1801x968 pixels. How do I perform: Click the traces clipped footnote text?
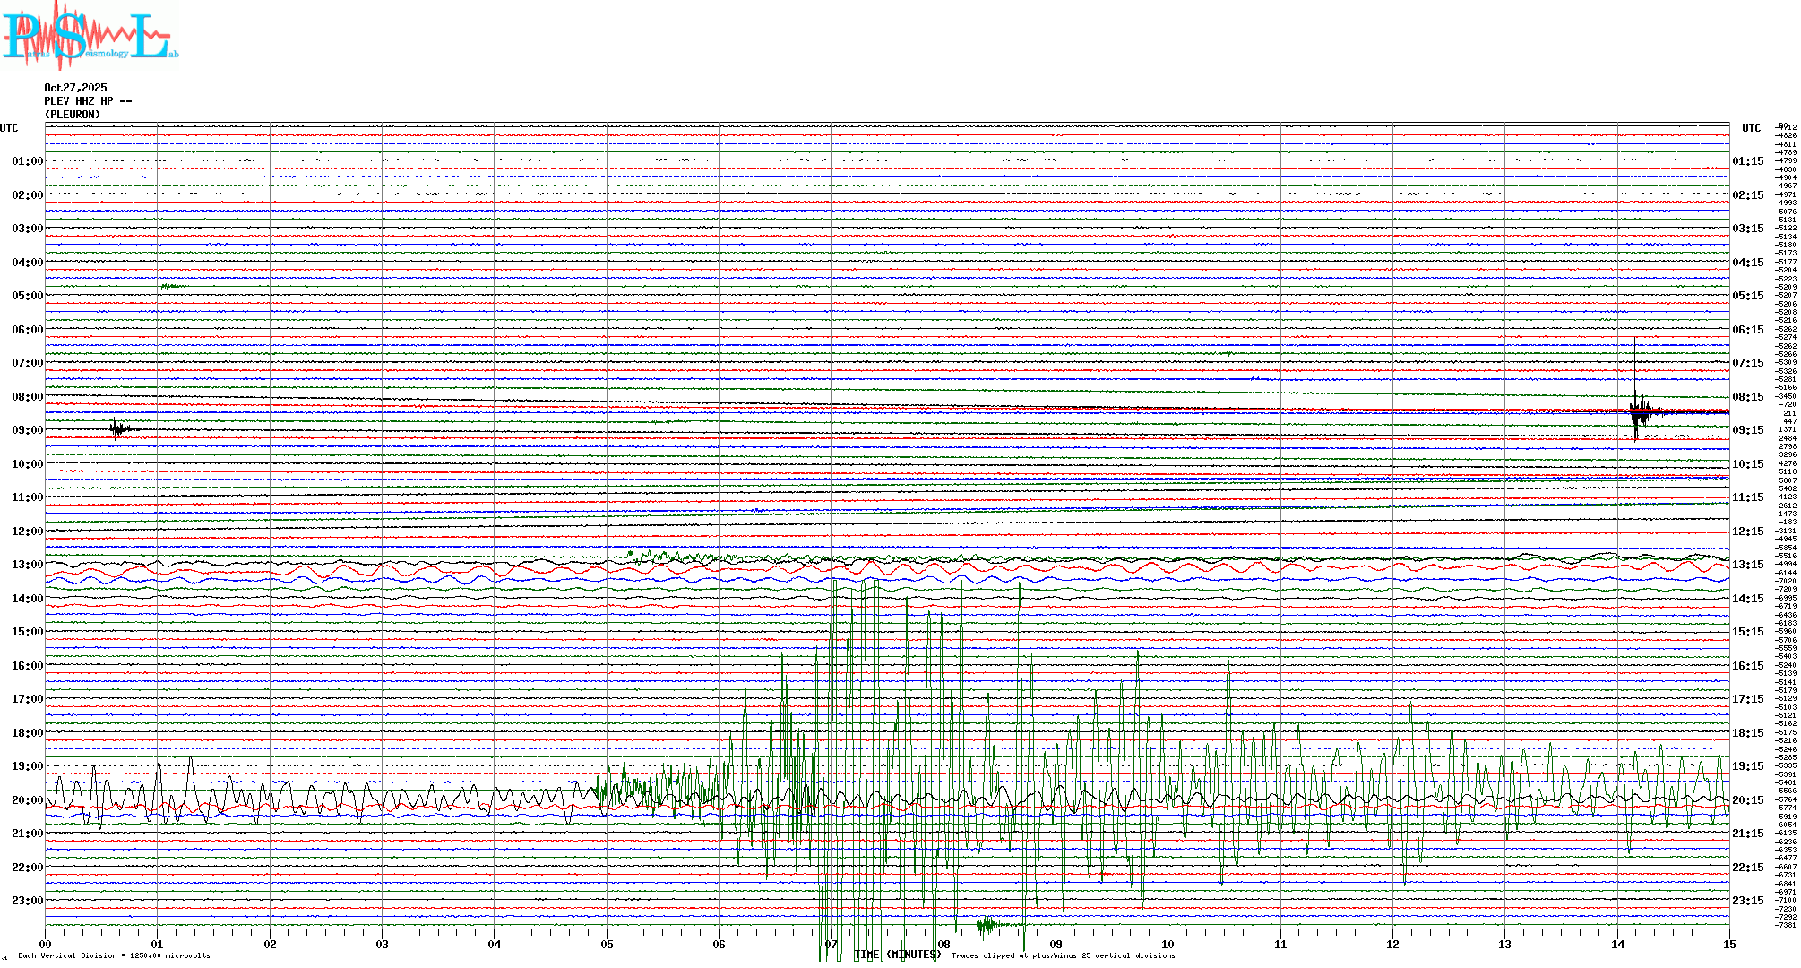click(1063, 955)
